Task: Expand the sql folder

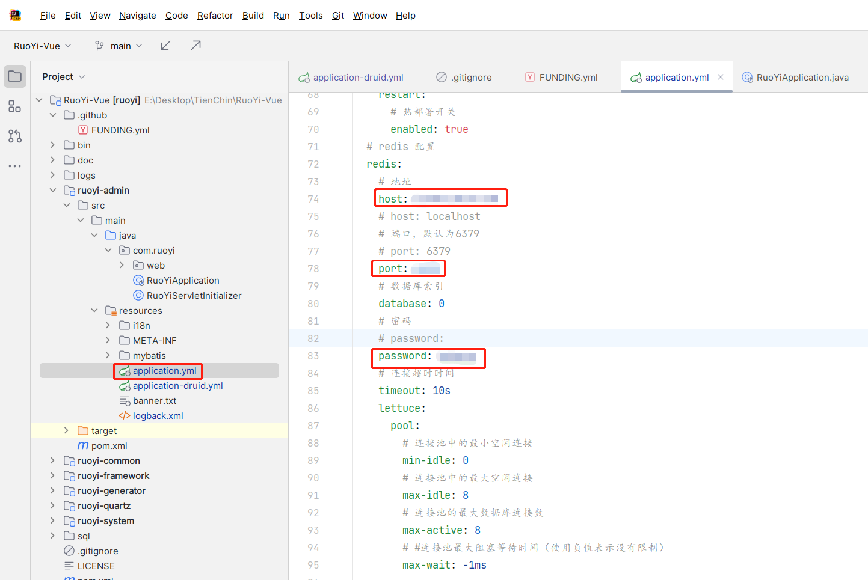Action: (x=53, y=536)
